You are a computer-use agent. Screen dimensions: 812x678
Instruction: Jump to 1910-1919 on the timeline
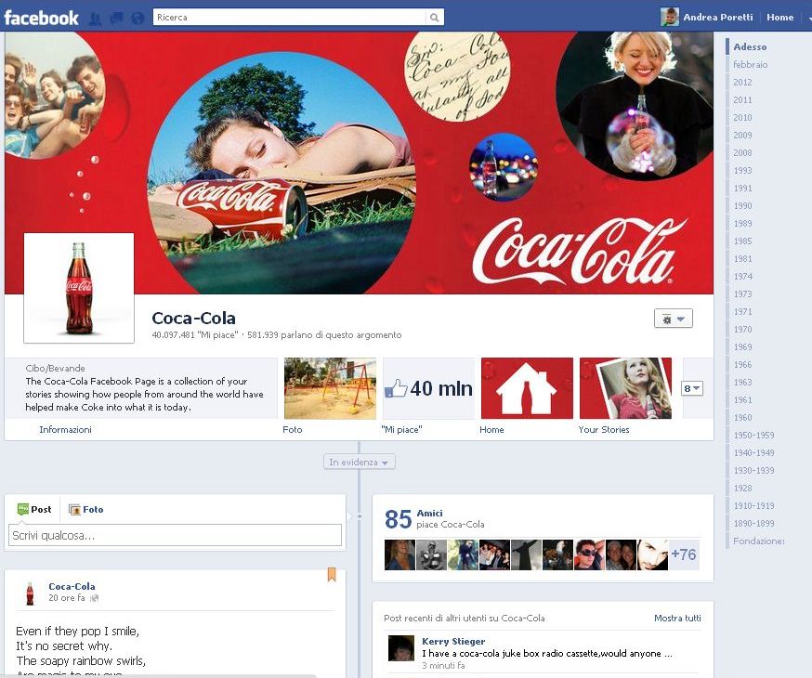coord(754,505)
